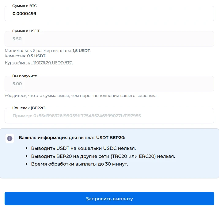220x208 pixels.
Task: Focus the Кошелек (BEP20) address input
Action: point(109,116)
